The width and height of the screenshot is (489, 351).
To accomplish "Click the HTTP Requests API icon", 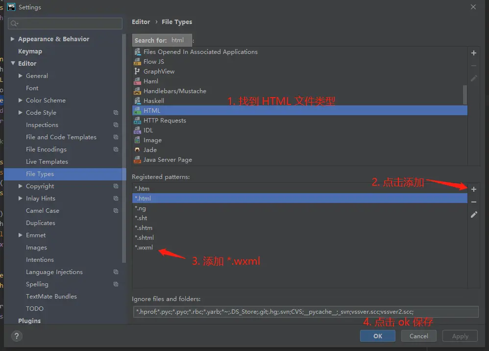I will (x=137, y=121).
